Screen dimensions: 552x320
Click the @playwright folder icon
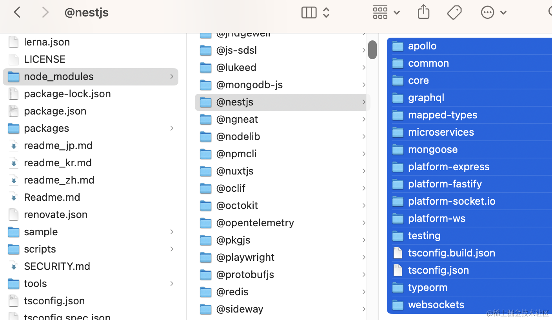(x=206, y=257)
